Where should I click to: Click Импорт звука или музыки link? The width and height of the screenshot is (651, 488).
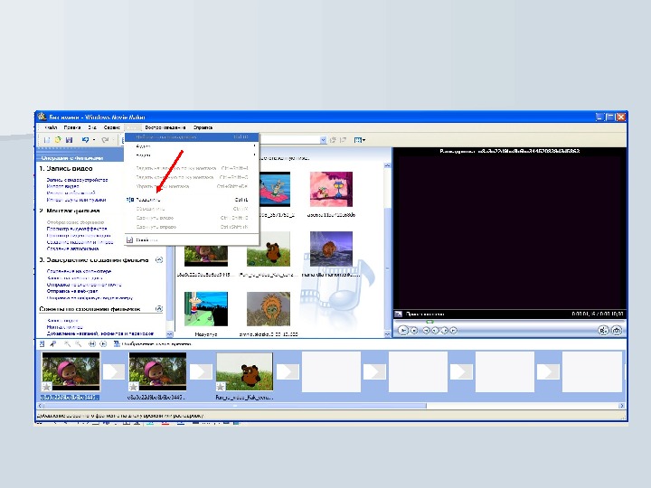[x=76, y=200]
